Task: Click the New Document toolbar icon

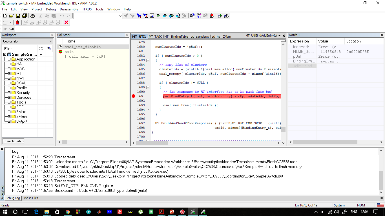Action: 5,16
